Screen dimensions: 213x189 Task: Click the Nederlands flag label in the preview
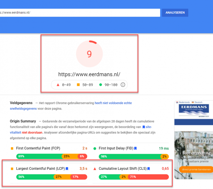(183, 102)
